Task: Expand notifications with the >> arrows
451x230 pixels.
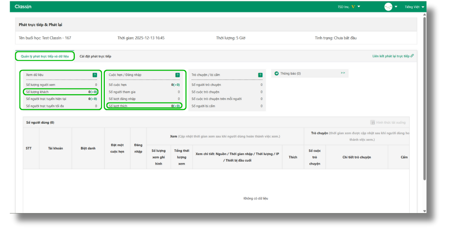Action: (x=343, y=73)
